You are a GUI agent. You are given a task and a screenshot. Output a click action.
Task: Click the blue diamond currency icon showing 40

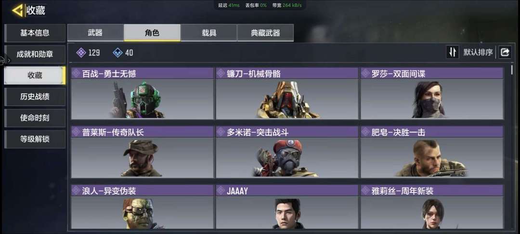point(118,52)
